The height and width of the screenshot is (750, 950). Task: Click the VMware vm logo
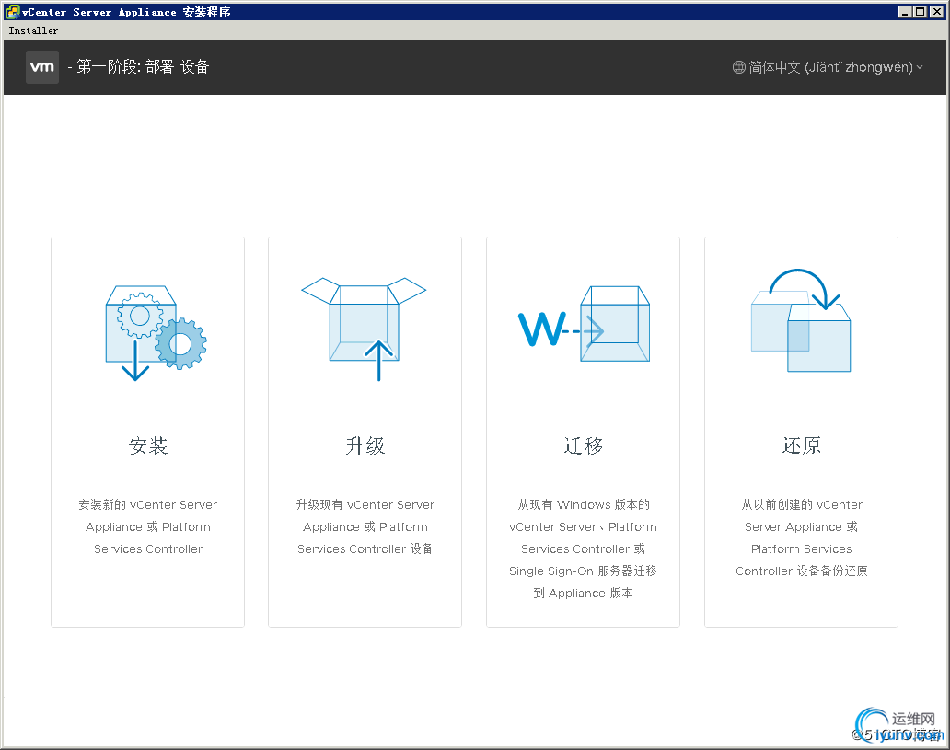coord(42,66)
